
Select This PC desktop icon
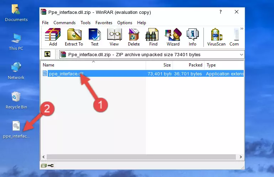(x=16, y=42)
